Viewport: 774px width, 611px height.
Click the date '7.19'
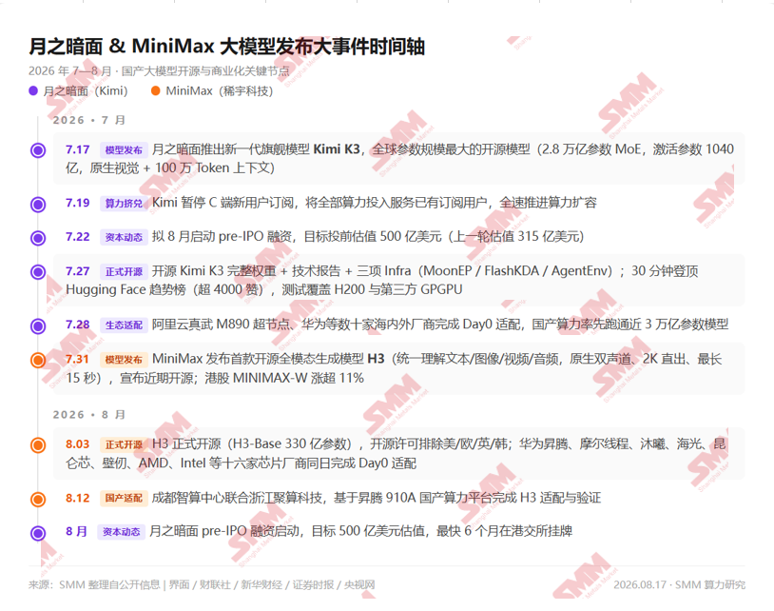[78, 203]
